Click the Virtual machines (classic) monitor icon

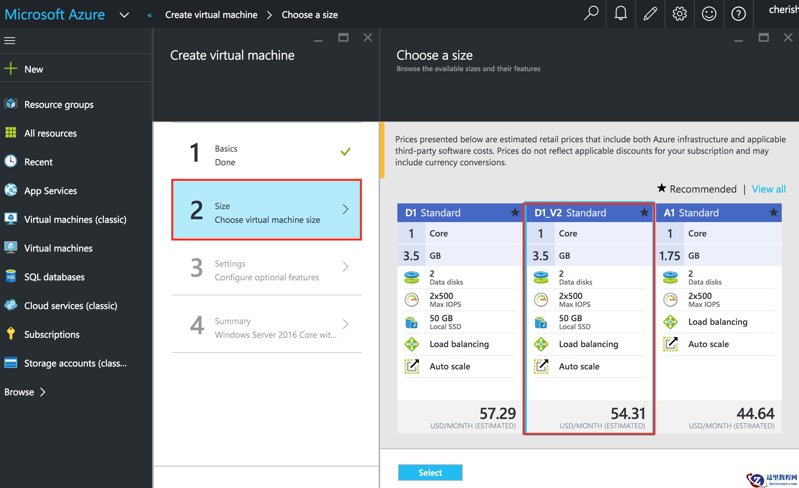[11, 219]
